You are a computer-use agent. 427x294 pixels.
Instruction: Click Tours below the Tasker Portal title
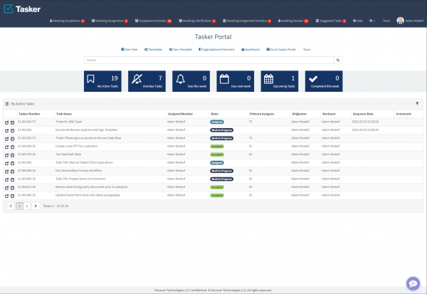tap(307, 49)
